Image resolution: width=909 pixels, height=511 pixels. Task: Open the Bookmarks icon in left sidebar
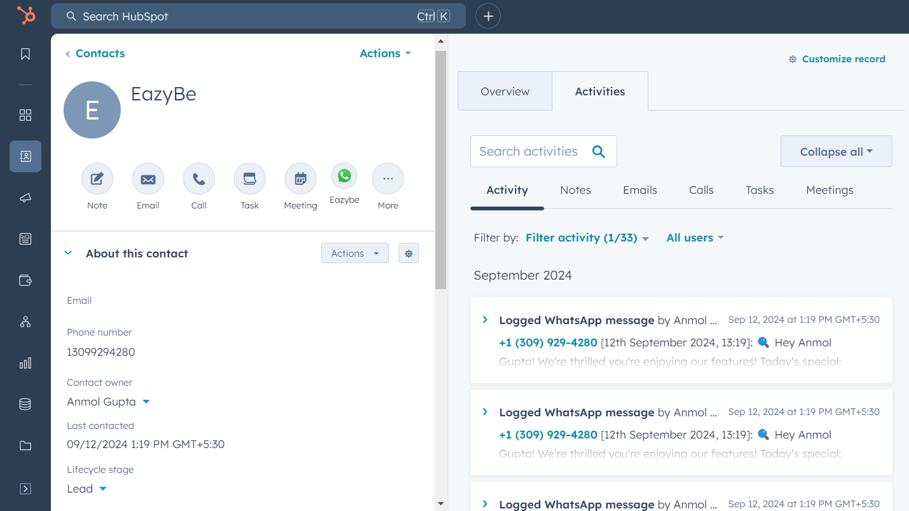tap(25, 54)
